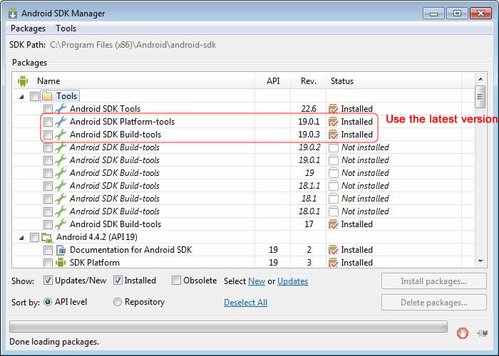
Task: Click the wrench icon beside Android SDK Platform-tools
Action: tap(61, 122)
